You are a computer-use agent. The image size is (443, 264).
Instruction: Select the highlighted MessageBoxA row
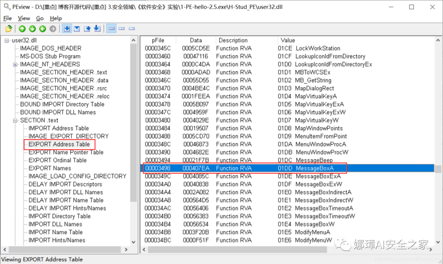pos(288,168)
